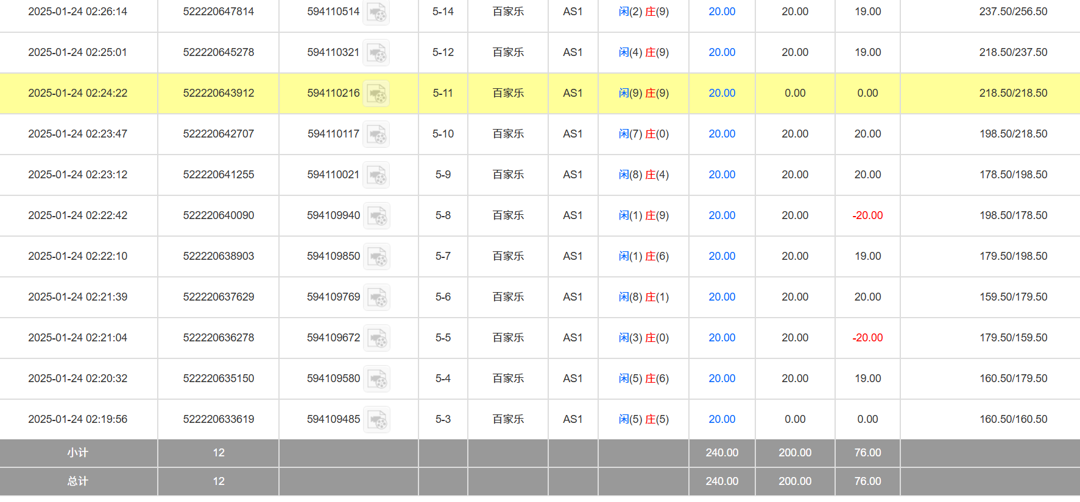This screenshot has width=1080, height=502.
Task: Click replay icon beside round 594109940
Action: [376, 216]
